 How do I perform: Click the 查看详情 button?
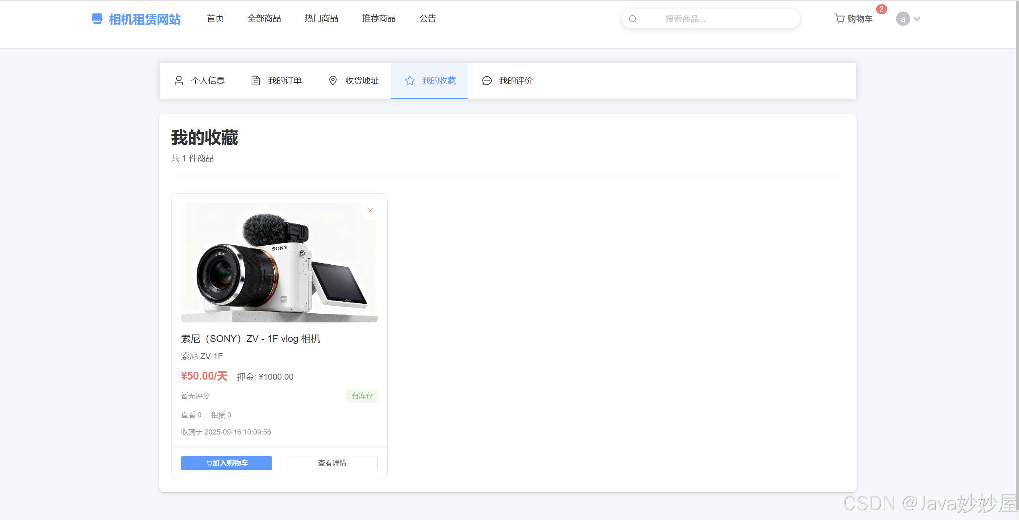[x=332, y=463]
